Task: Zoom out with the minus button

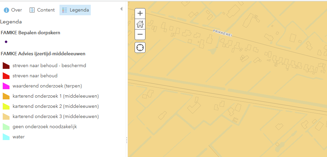Action: 140,35
